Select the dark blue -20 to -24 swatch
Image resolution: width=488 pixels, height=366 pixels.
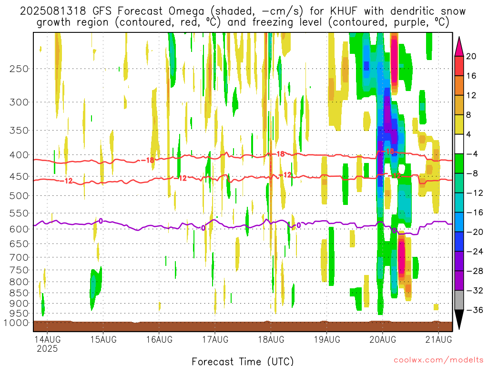pos(459,242)
